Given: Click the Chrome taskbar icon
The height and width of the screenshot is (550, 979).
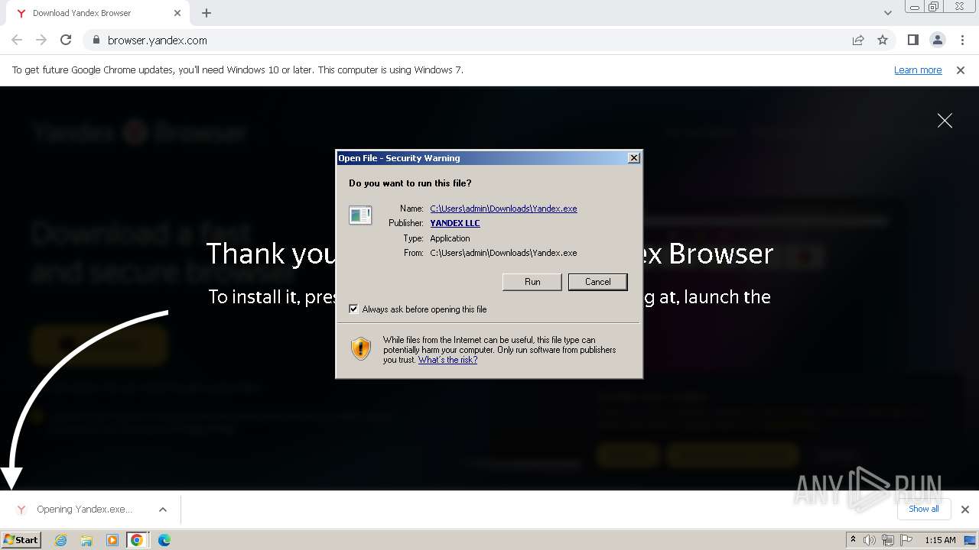Looking at the screenshot, I should point(137,540).
